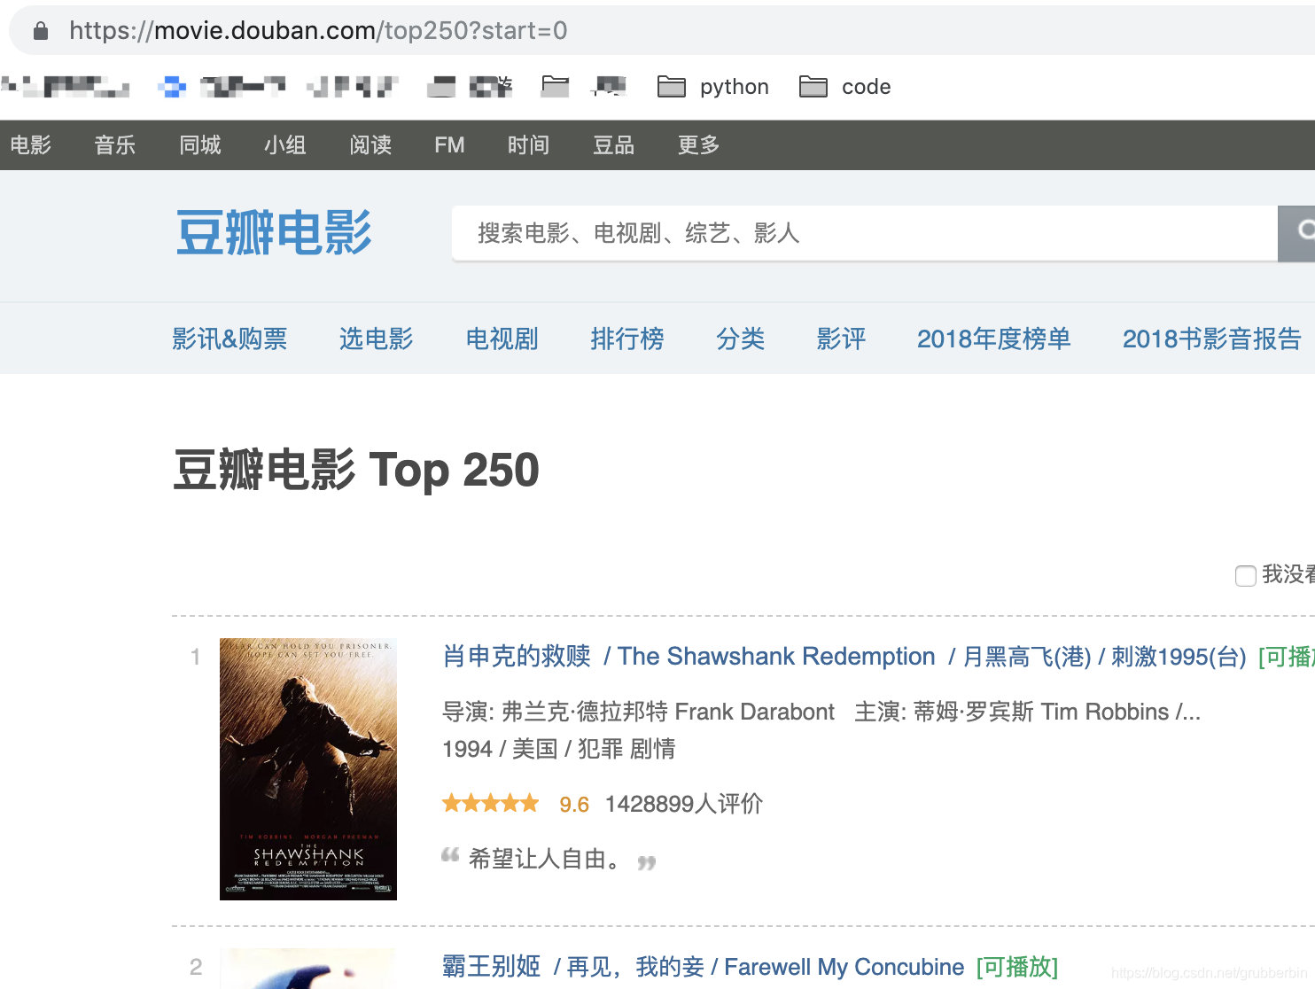Click the 豆瓣电影 logo
This screenshot has width=1315, height=989.
pyautogui.click(x=274, y=233)
